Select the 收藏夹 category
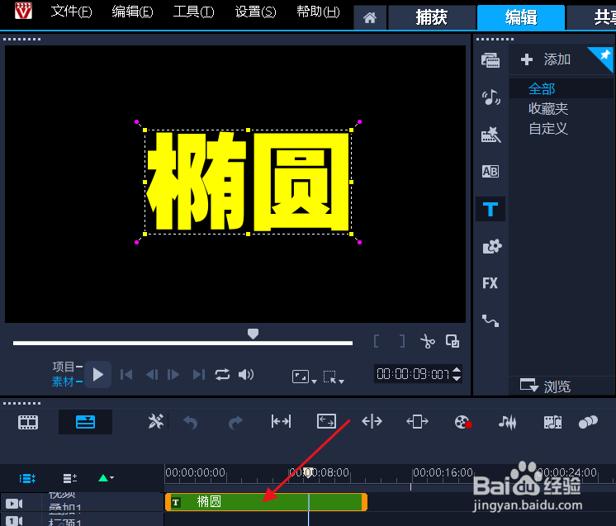 point(548,109)
